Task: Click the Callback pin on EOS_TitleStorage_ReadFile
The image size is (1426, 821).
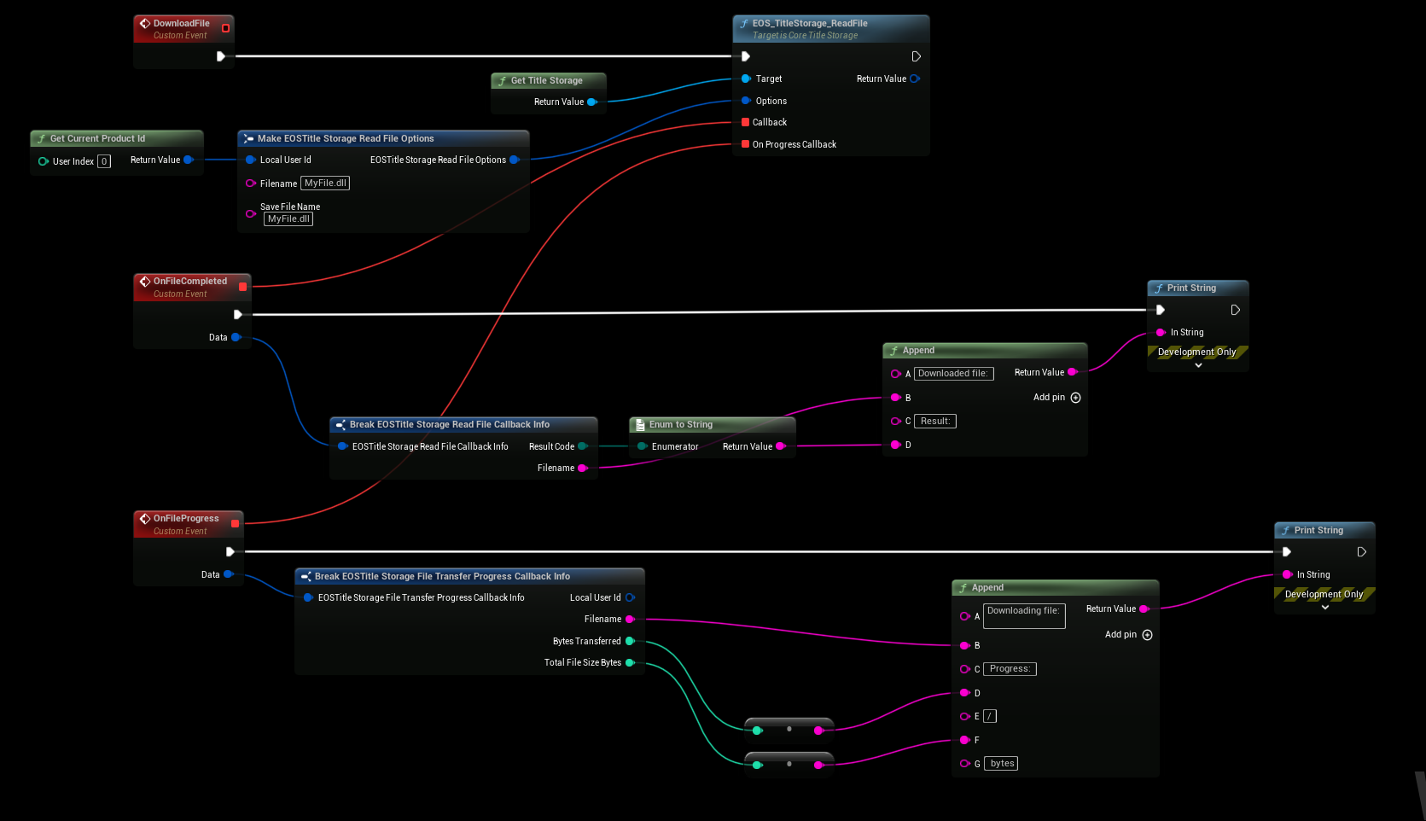Action: tap(746, 122)
